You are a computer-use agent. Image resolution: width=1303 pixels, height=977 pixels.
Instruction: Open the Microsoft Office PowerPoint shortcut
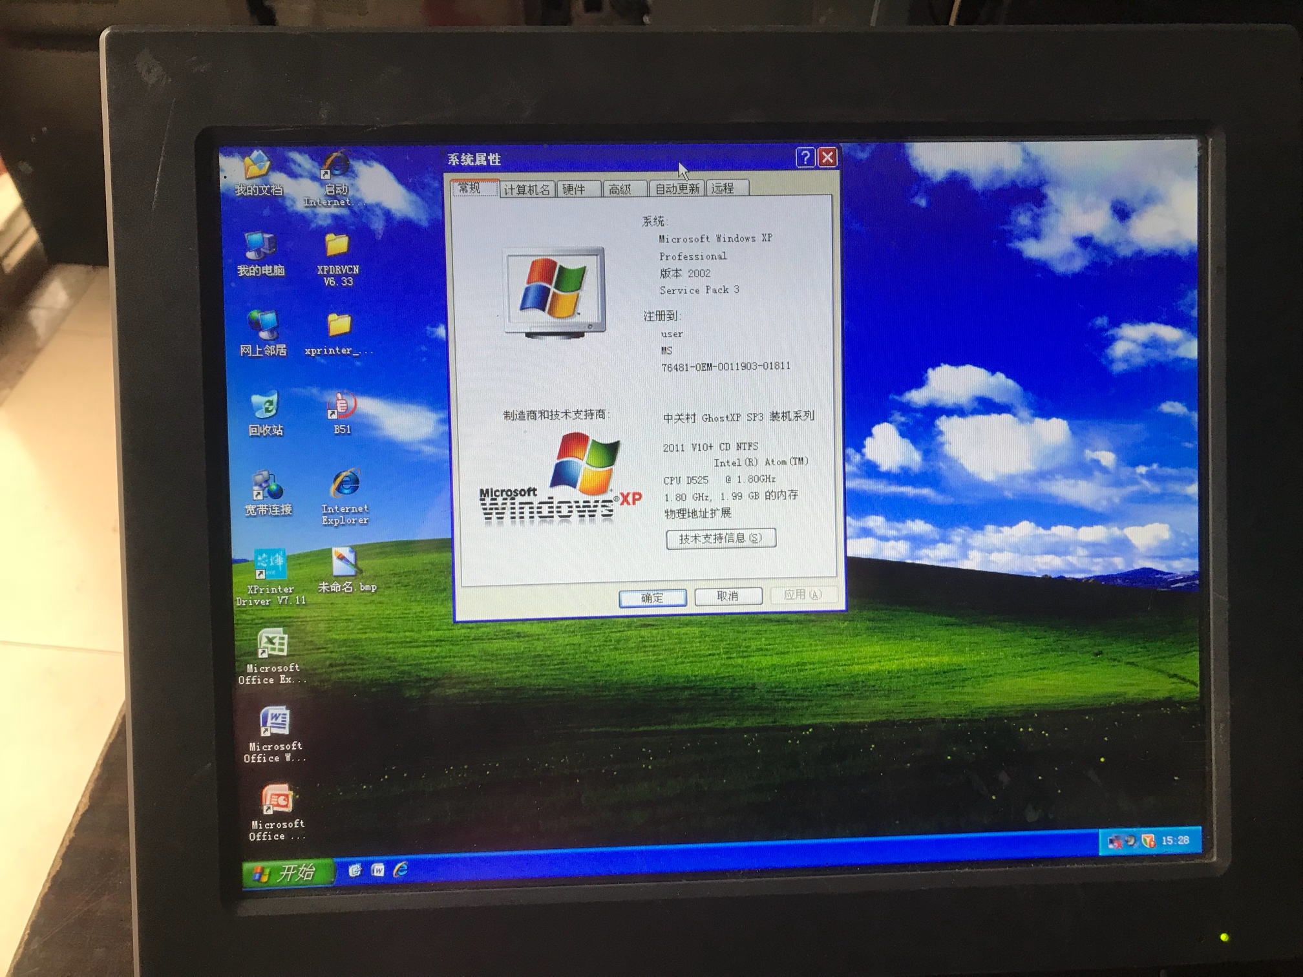[x=277, y=812]
